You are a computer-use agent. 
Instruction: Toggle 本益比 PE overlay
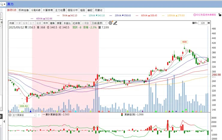pos(67,23)
